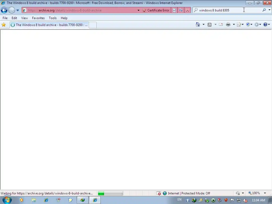272x204 pixels.
Task: Expand the Feeds dropdown arrow
Action: (x=215, y=24)
